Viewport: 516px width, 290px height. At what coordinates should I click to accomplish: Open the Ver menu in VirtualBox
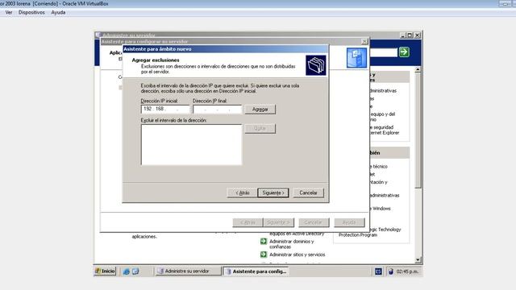(9, 13)
